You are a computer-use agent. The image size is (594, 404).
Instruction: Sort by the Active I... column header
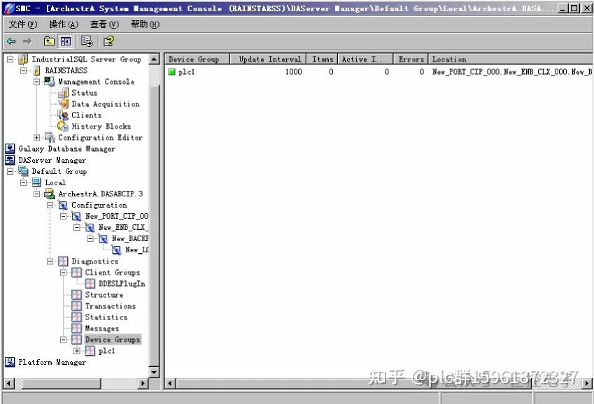click(365, 59)
